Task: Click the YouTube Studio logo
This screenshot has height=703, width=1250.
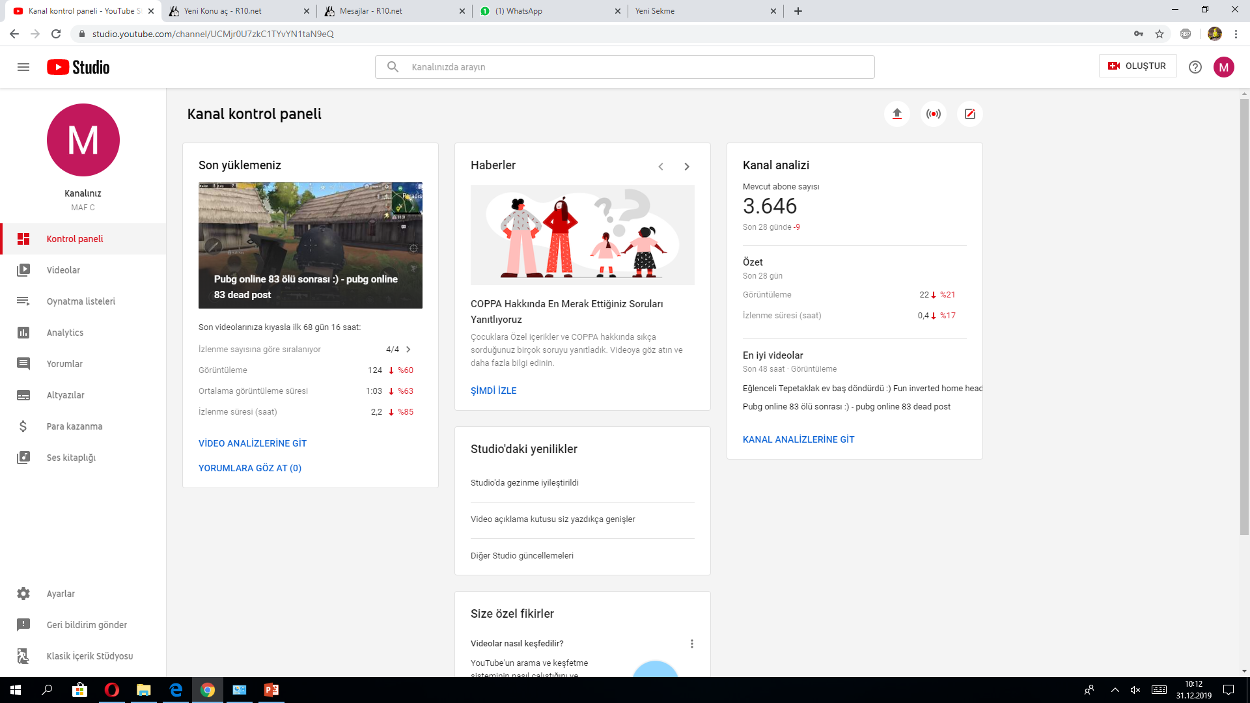Action: click(78, 67)
